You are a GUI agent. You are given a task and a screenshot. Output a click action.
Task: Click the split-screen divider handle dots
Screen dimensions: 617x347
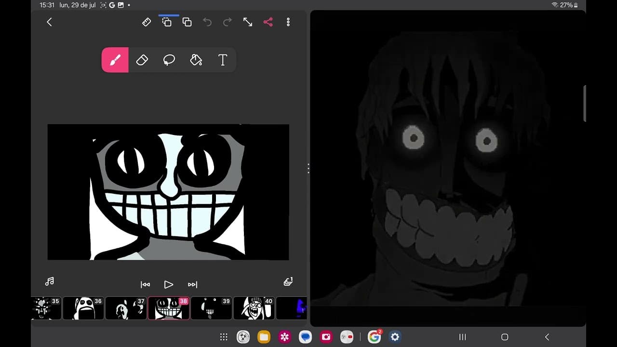pos(308,168)
